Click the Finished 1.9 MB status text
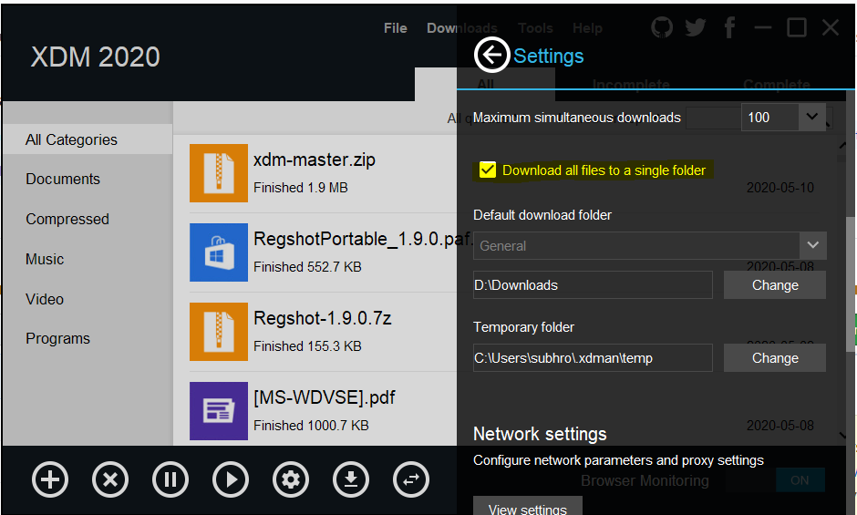Image resolution: width=857 pixels, height=515 pixels. pyautogui.click(x=301, y=188)
